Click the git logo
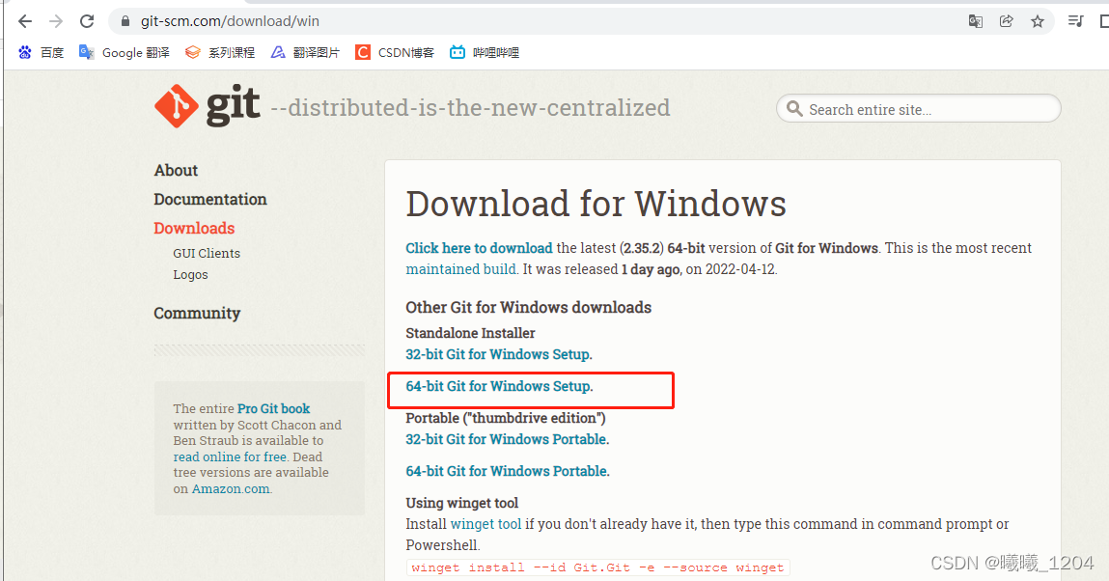 [x=208, y=106]
